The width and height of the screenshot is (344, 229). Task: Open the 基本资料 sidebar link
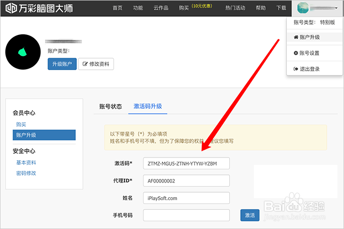(26, 163)
